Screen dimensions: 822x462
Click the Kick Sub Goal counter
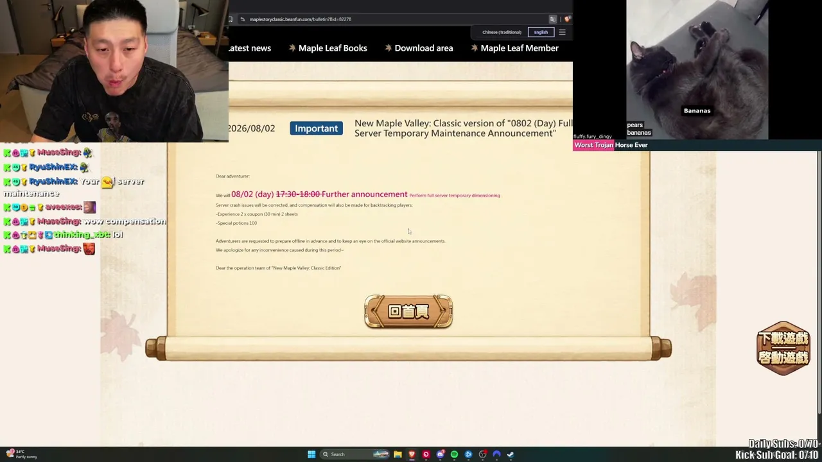777,455
